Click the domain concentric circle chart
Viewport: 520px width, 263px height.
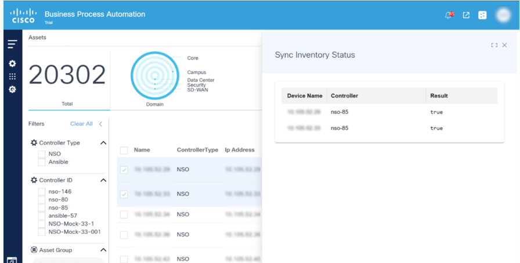154,75
